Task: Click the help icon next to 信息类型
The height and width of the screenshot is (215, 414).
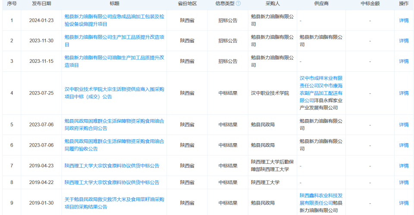Action: tap(238, 3)
